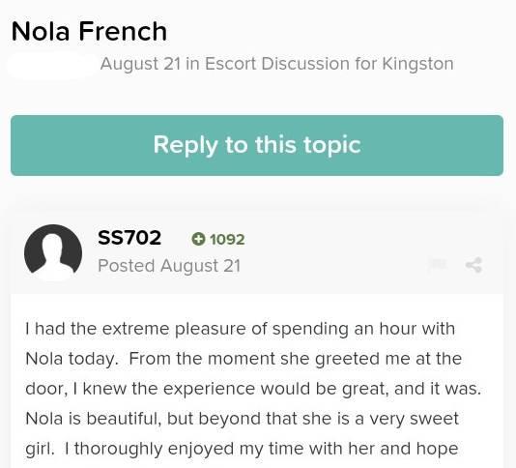The height and width of the screenshot is (468, 516).
Task: Open the SS702 username profile link
Action: [129, 238]
